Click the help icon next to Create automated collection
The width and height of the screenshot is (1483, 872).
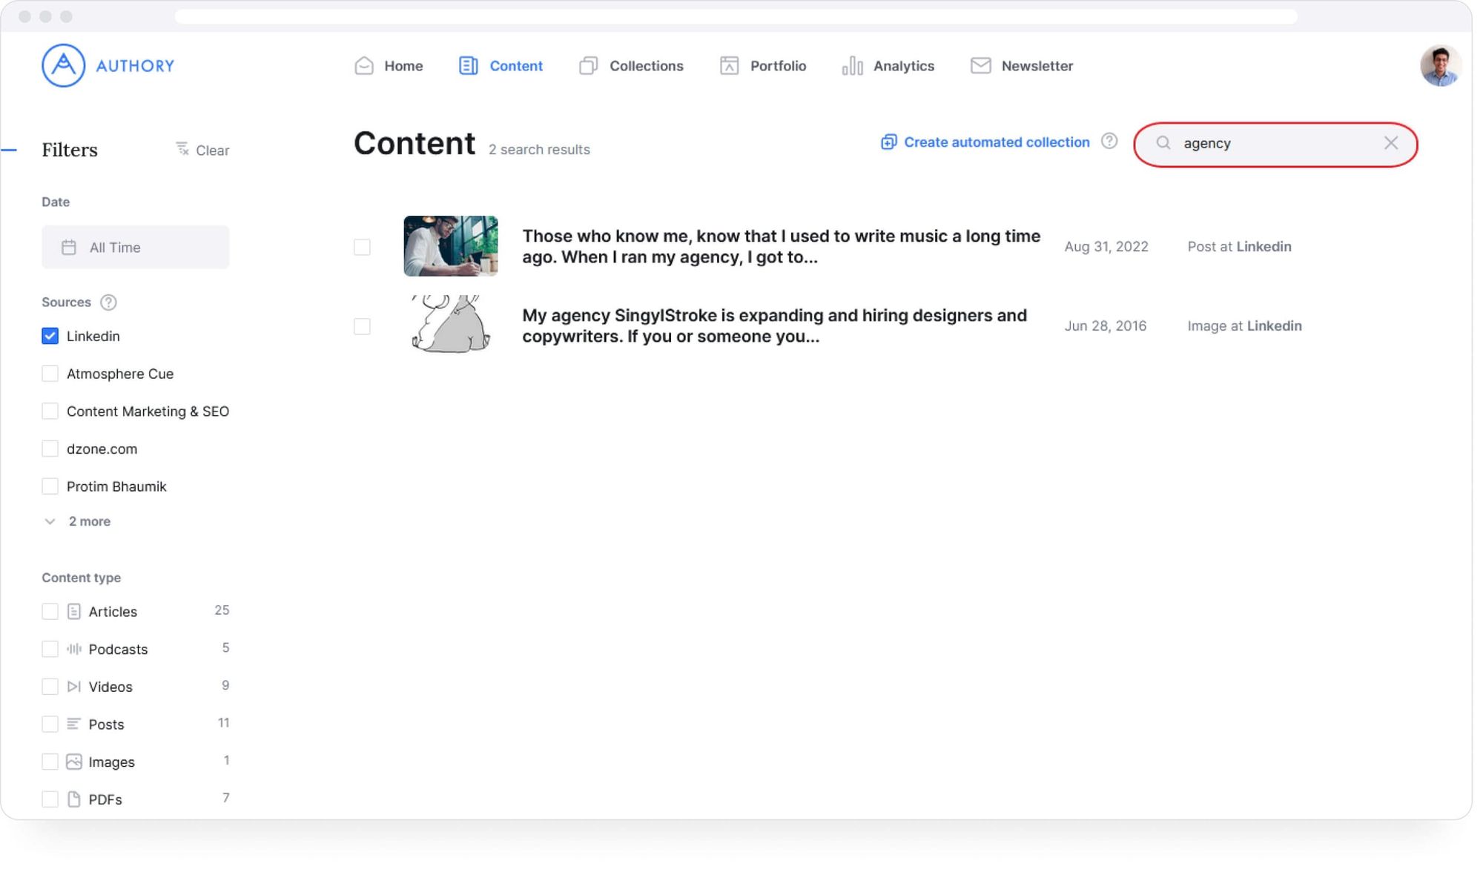[1109, 141]
